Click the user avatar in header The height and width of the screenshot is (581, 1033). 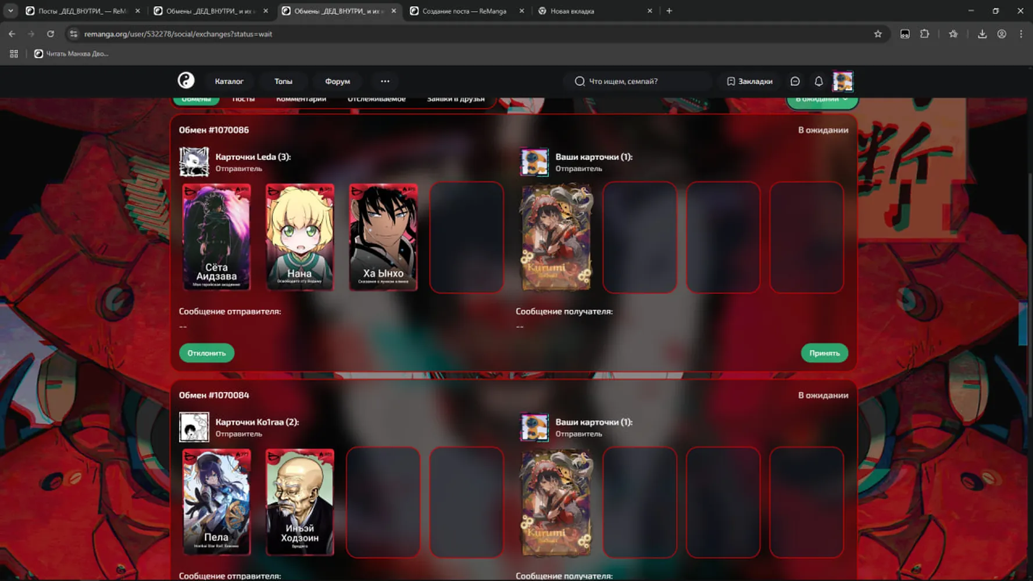[x=843, y=81]
